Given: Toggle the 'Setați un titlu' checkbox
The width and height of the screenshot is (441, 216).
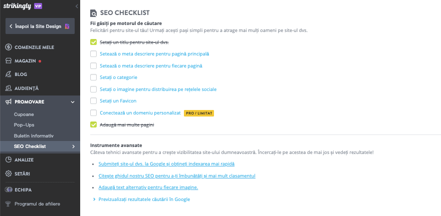Looking at the screenshot, I should [x=94, y=42].
